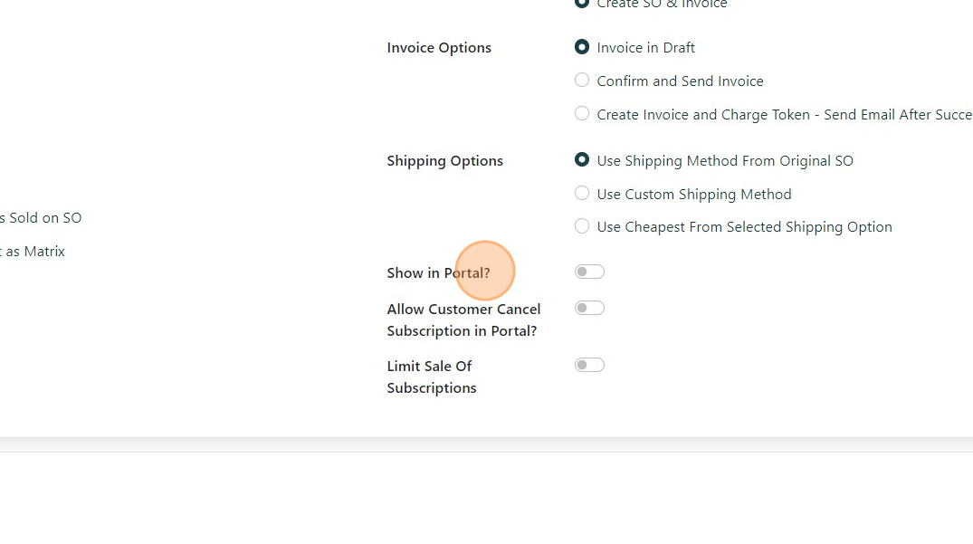Click the "Invoice in Draft" label text
The image size is (973, 544).
(x=645, y=48)
